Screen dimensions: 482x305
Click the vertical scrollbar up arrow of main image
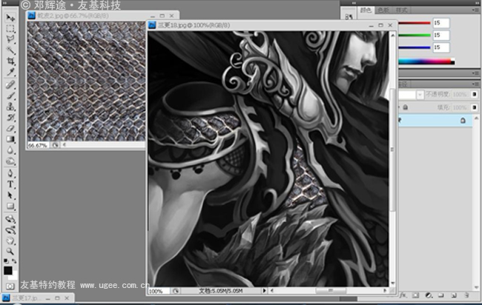pyautogui.click(x=392, y=36)
